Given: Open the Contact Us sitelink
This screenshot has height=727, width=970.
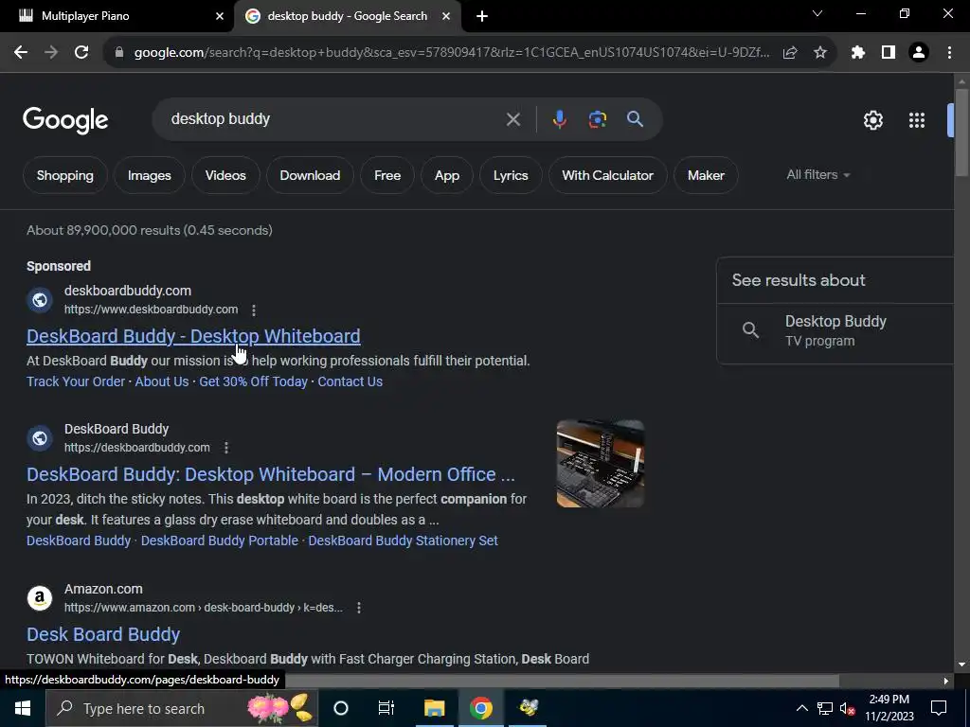Looking at the screenshot, I should click(x=350, y=381).
